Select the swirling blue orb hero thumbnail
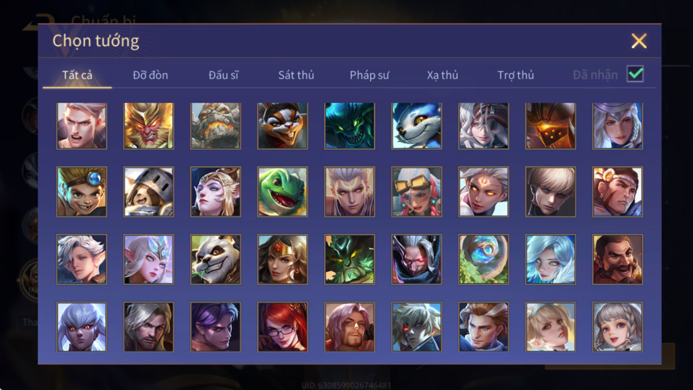Screen dimensions: 693x390 pyautogui.click(x=484, y=259)
